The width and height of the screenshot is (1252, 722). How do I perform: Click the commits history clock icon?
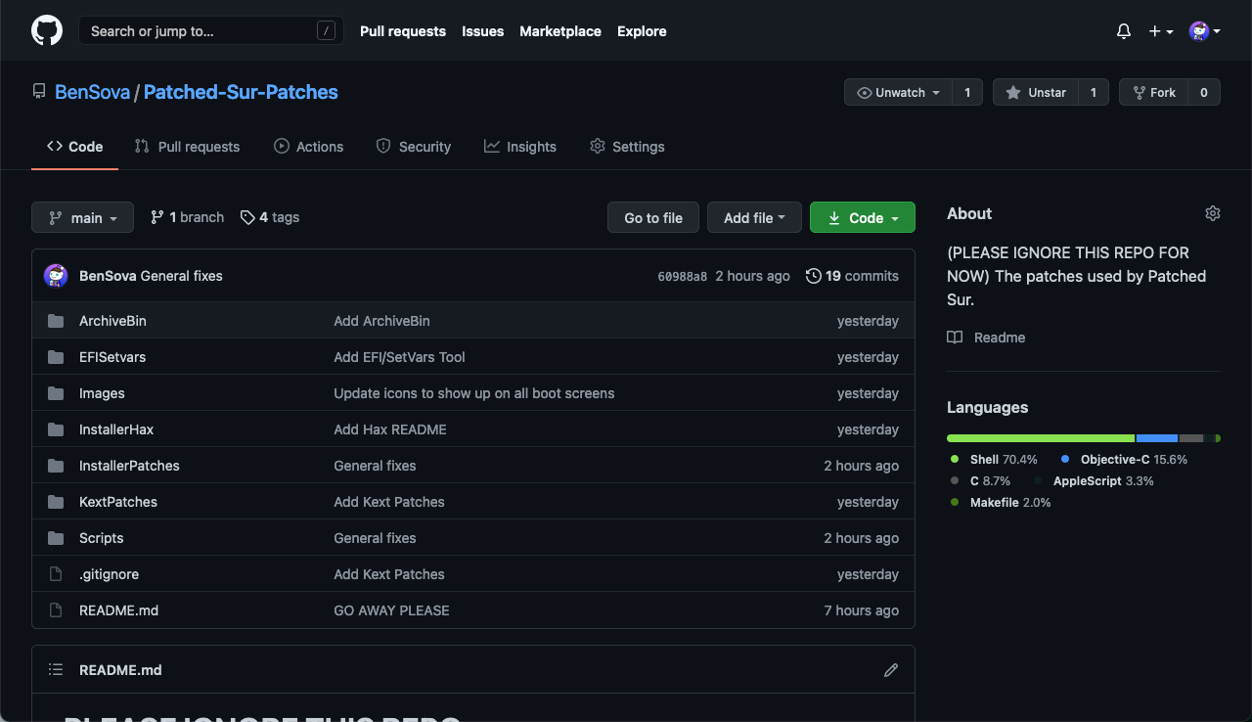pyautogui.click(x=814, y=276)
